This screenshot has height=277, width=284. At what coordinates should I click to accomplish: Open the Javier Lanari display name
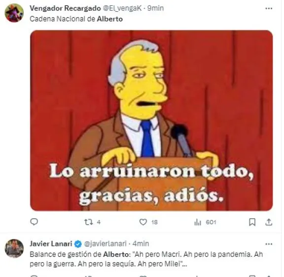[x=51, y=244]
